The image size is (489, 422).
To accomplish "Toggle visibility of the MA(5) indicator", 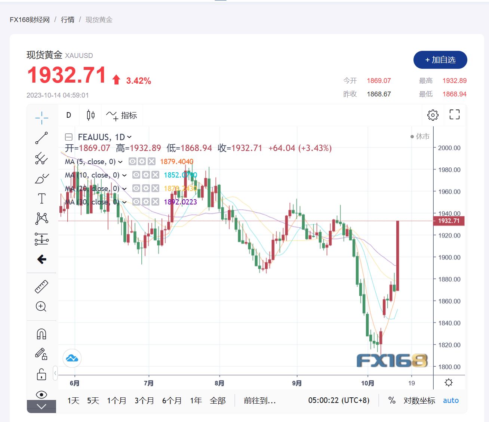I will click(x=132, y=161).
